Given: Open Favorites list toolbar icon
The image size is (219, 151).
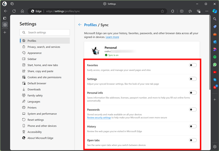Looking at the screenshot, I should click(190, 11).
